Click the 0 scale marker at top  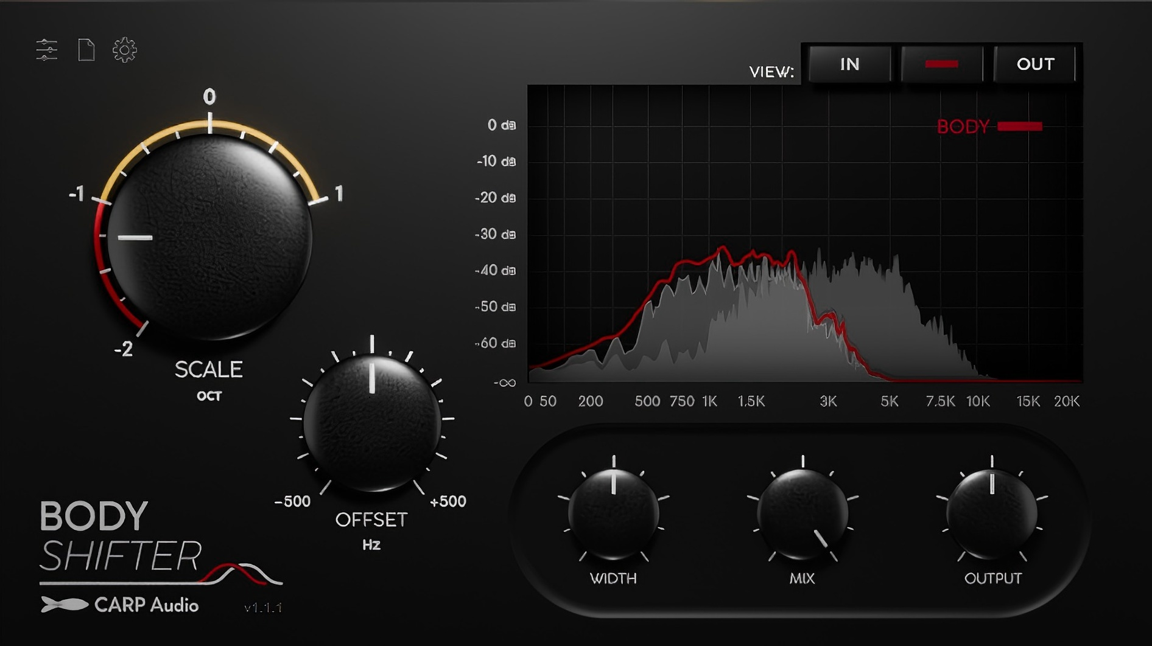[x=209, y=96]
